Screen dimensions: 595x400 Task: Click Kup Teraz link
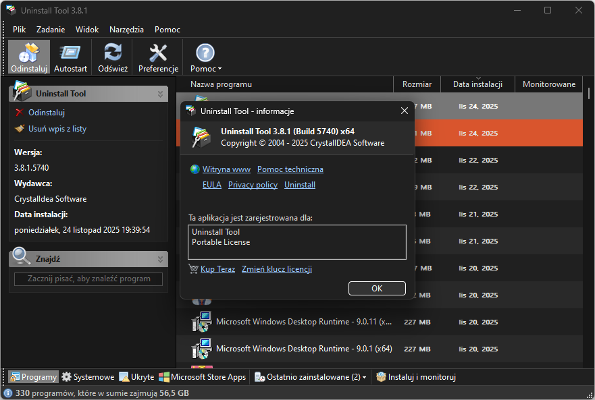pyautogui.click(x=218, y=269)
